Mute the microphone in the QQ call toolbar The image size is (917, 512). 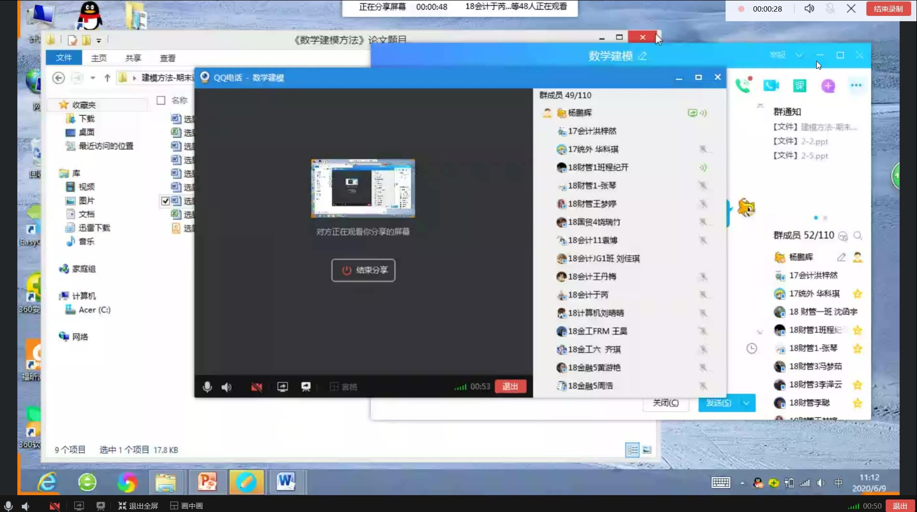coord(207,386)
